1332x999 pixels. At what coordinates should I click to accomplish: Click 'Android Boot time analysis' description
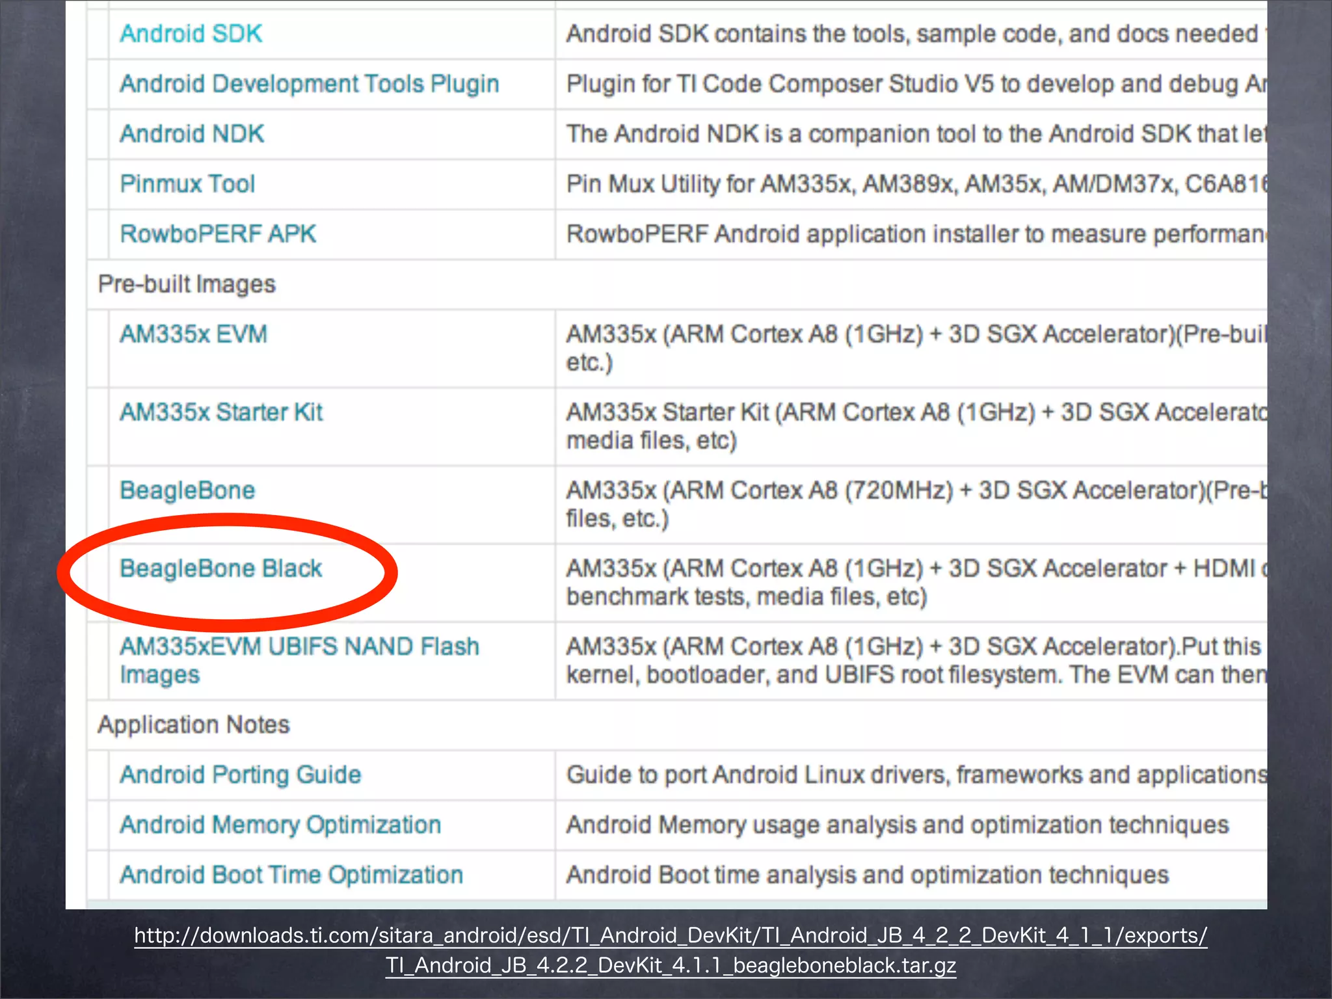868,875
